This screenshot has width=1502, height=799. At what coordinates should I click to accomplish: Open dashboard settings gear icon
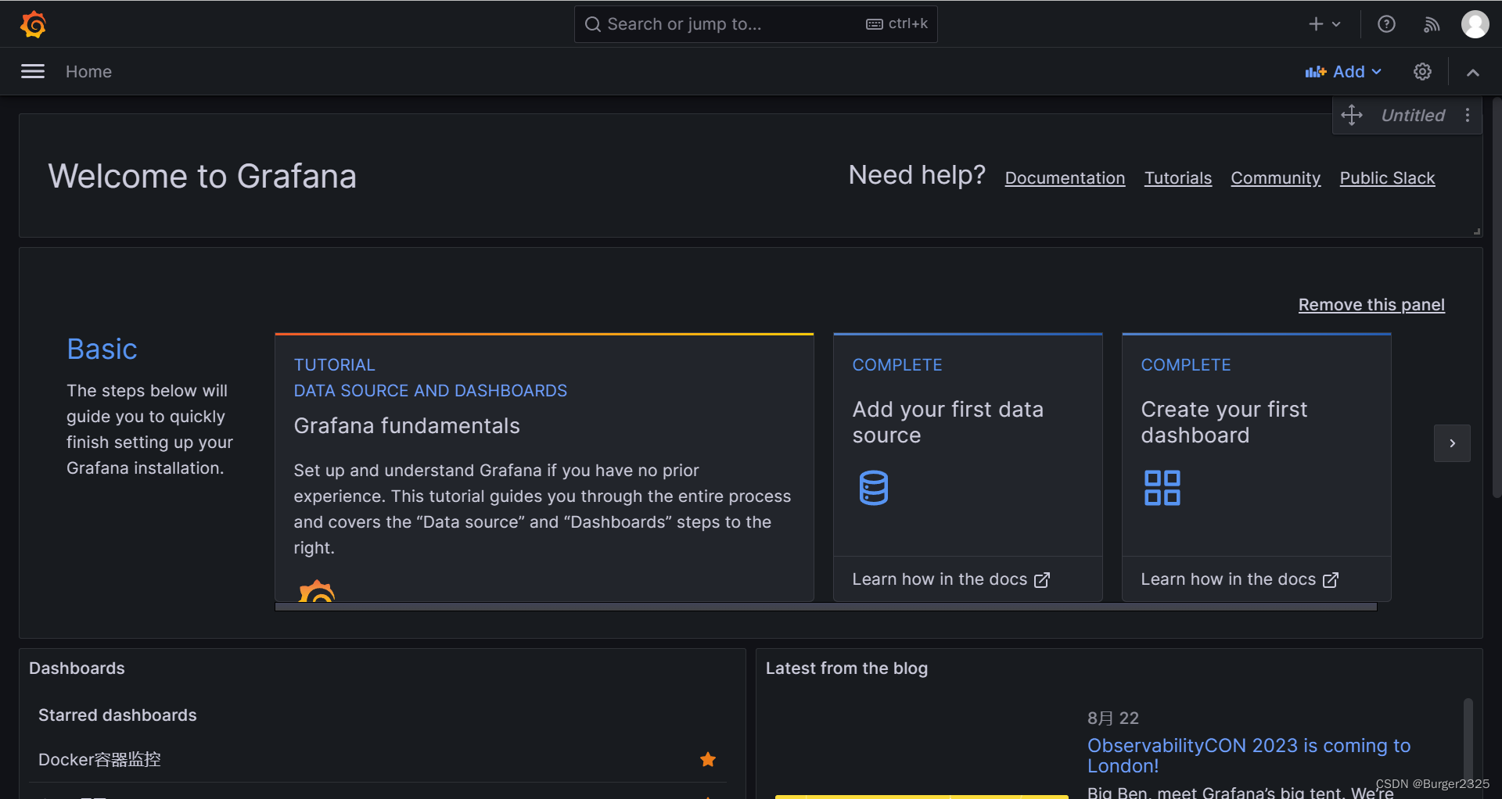[x=1422, y=72]
